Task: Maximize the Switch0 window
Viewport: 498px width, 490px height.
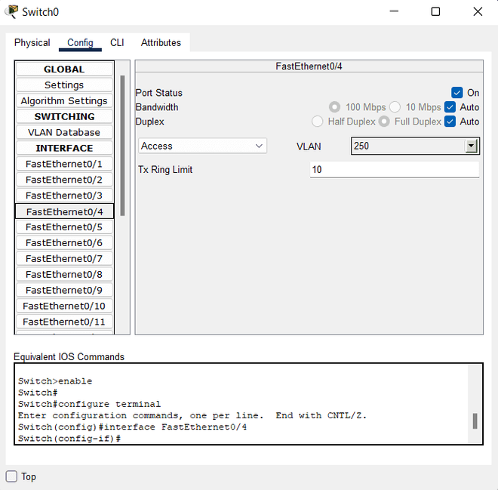Action: [435, 12]
